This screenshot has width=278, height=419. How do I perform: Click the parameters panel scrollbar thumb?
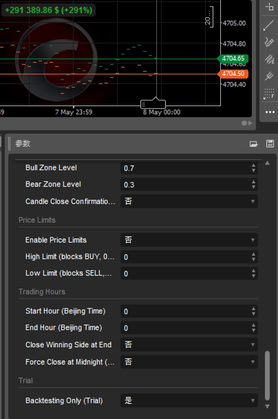267,375
